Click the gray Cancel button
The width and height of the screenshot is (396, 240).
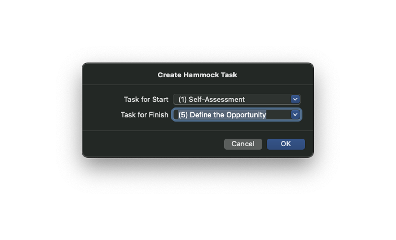click(x=243, y=144)
